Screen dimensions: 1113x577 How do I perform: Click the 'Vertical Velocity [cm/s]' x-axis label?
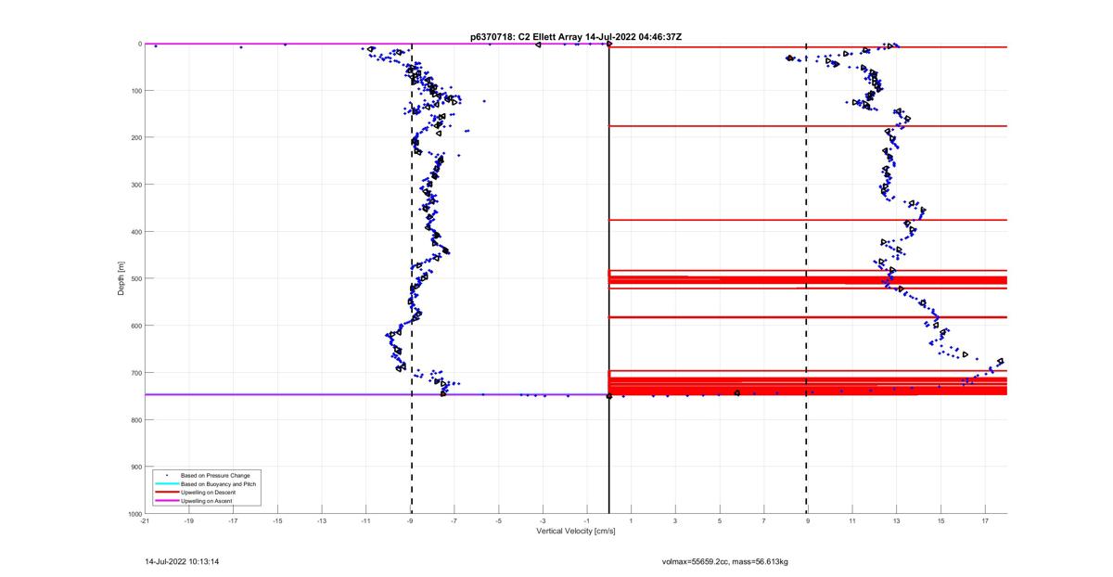[x=576, y=532]
